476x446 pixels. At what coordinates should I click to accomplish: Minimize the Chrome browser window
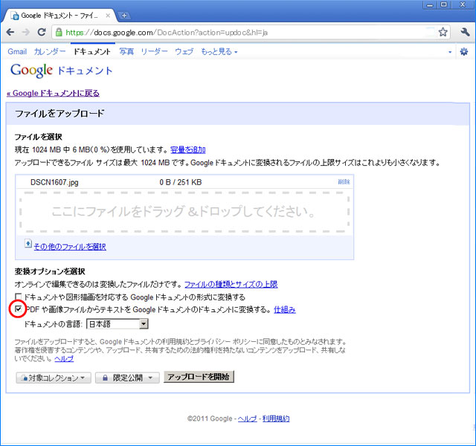(430, 5)
